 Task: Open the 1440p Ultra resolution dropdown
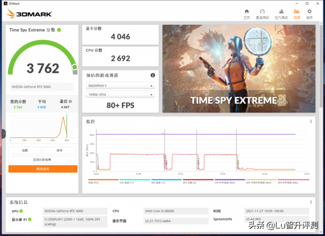tap(120, 95)
